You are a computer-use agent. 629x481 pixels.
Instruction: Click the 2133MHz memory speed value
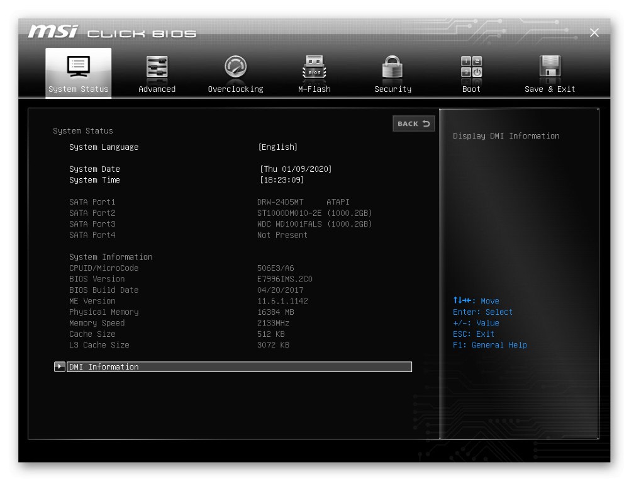pos(273,323)
